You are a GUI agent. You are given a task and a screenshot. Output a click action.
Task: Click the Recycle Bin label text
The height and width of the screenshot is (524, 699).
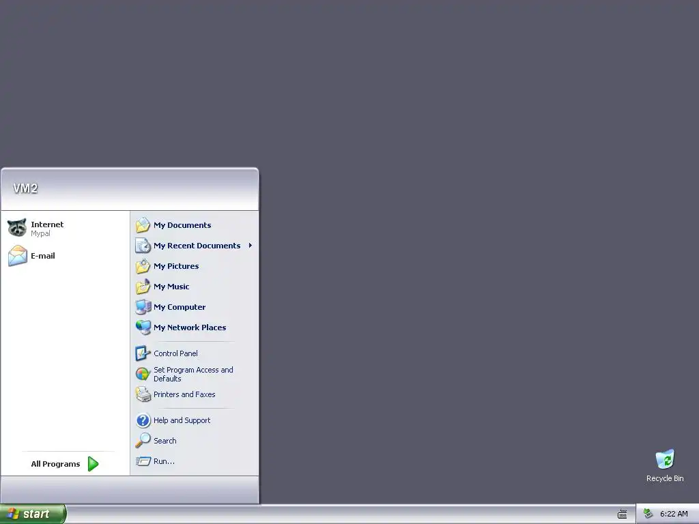pyautogui.click(x=665, y=478)
